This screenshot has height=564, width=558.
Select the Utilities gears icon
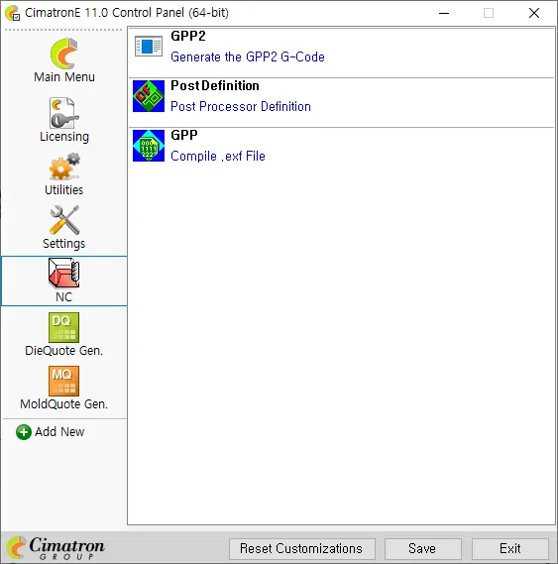tap(64, 167)
